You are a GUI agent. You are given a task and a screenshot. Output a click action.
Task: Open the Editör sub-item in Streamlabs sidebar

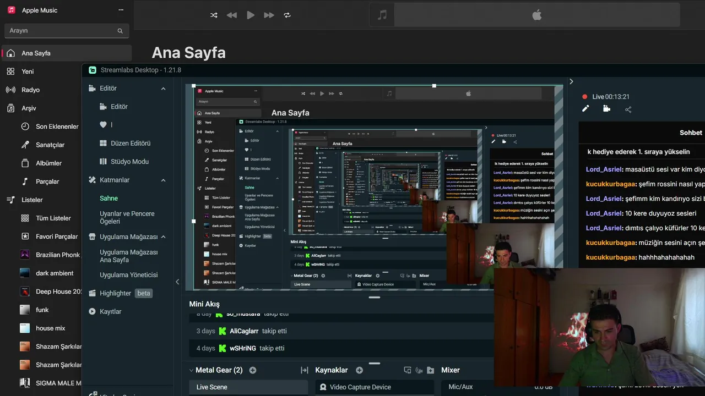point(119,107)
